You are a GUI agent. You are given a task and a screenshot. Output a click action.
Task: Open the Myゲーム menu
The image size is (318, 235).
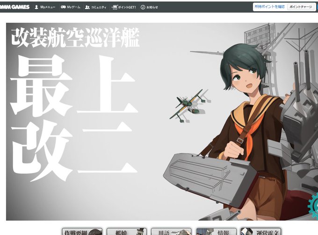click(x=71, y=7)
